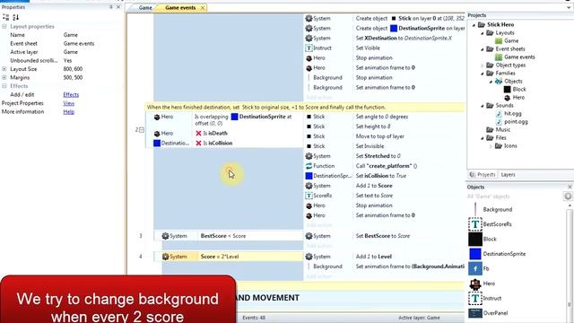Select point.ogg sound file
Screen dimensions: 574x323
click(516, 122)
